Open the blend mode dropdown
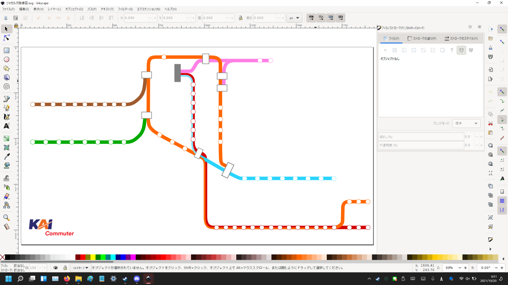The height and width of the screenshot is (285, 508). coord(466,123)
